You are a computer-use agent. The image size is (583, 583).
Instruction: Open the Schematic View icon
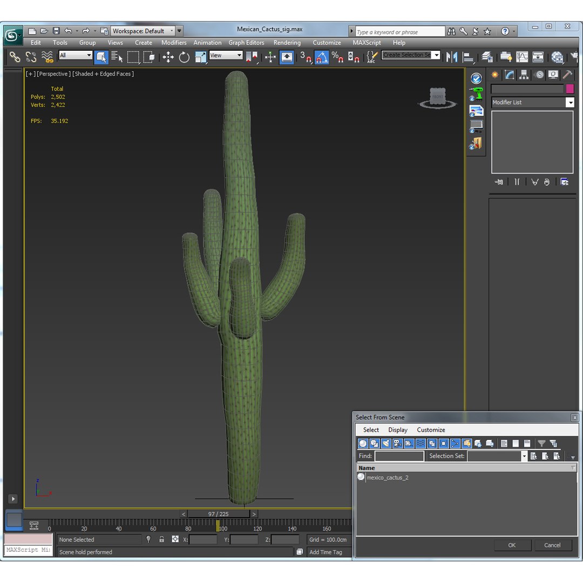(x=538, y=57)
